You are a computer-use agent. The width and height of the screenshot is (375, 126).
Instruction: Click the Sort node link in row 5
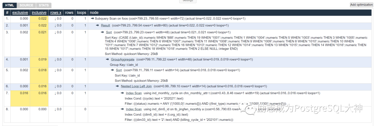coord(119,70)
